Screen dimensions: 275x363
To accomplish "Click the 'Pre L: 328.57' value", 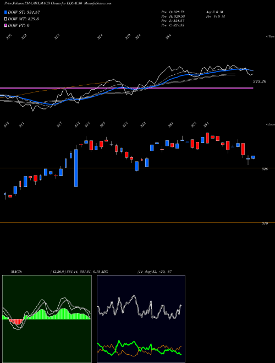I will pyautogui.click(x=173, y=21).
